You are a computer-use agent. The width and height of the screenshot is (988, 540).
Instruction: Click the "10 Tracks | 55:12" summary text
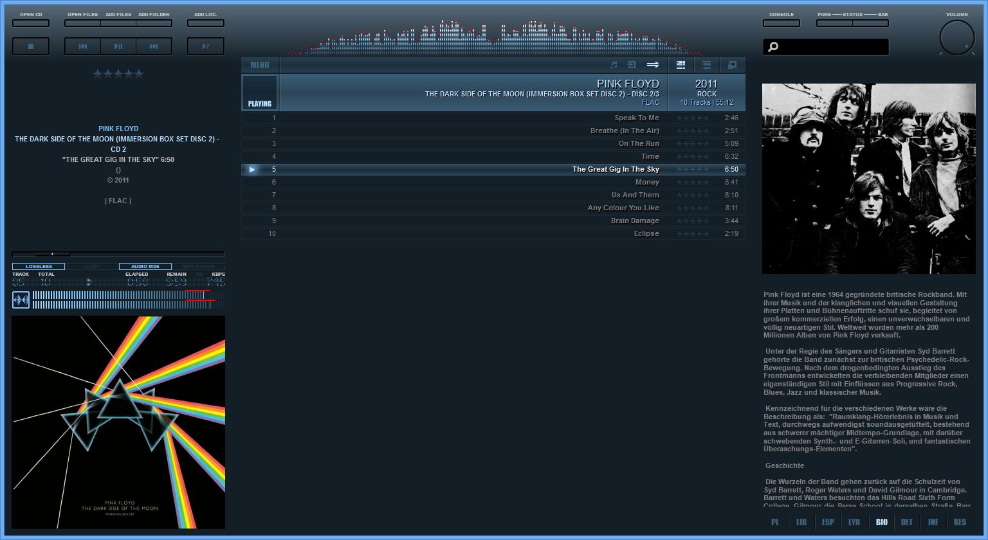point(706,103)
